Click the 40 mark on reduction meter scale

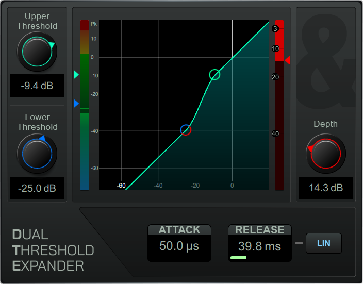[x=275, y=134]
